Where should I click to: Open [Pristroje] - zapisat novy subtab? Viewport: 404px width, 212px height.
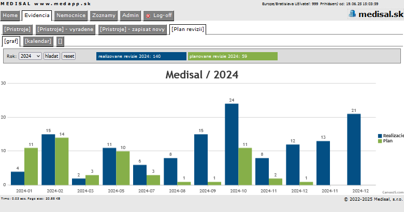[x=133, y=29]
